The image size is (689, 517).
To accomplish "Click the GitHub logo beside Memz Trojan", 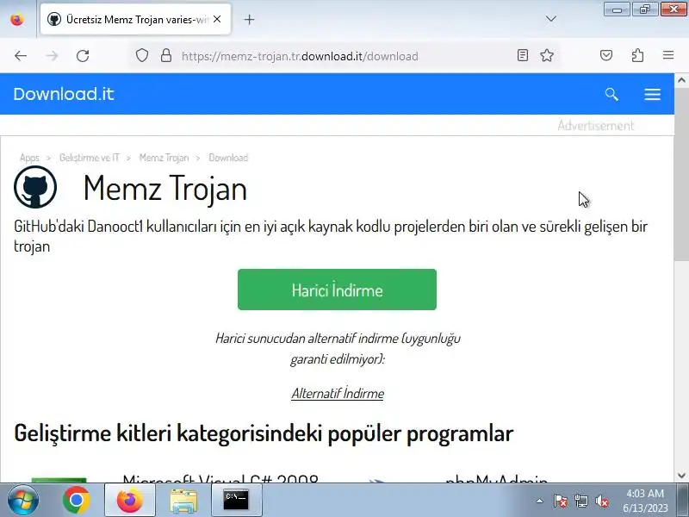I will 35,187.
